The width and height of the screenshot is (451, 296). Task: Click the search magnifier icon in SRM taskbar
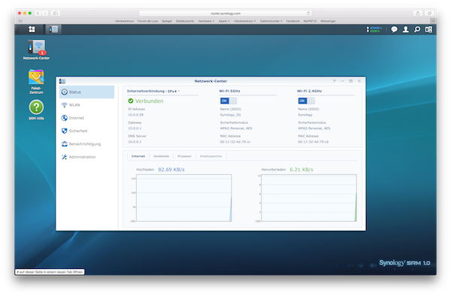(x=417, y=29)
